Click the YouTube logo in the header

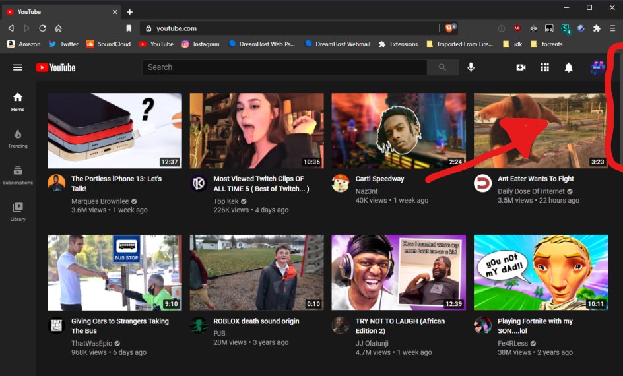tap(55, 67)
